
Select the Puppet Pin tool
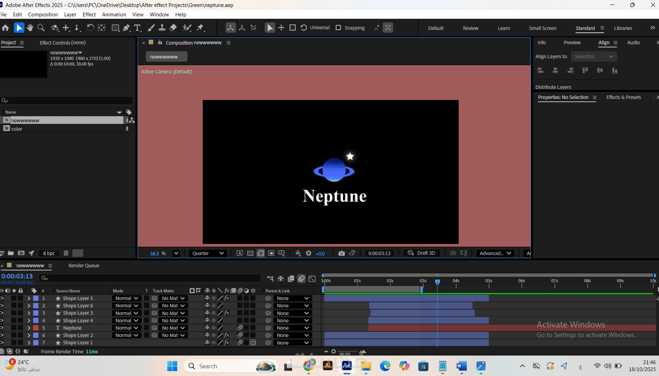pos(200,28)
